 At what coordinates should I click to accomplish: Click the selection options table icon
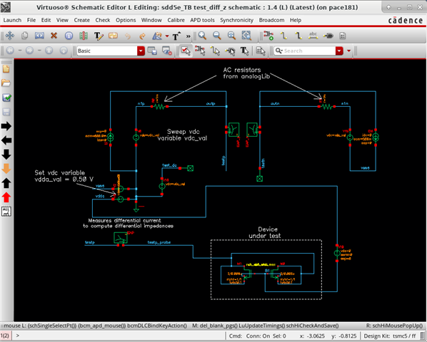(x=261, y=51)
